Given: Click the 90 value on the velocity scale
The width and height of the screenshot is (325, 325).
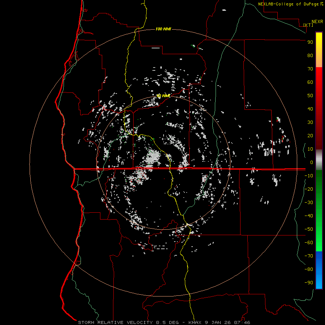Looking at the screenshot, I should 310,42.
